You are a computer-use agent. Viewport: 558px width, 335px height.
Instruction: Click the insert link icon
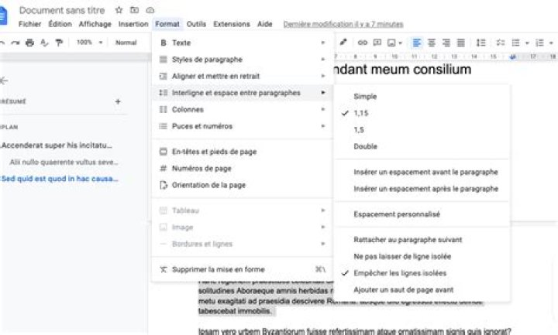pyautogui.click(x=362, y=43)
